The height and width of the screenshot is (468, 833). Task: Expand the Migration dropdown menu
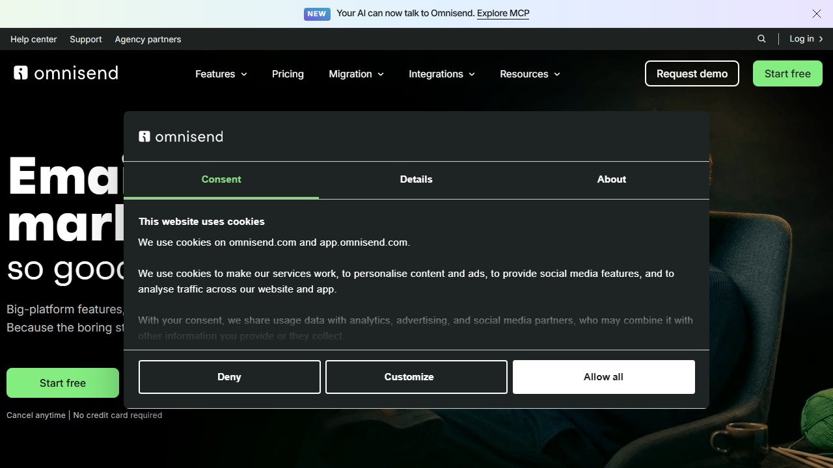pos(356,74)
